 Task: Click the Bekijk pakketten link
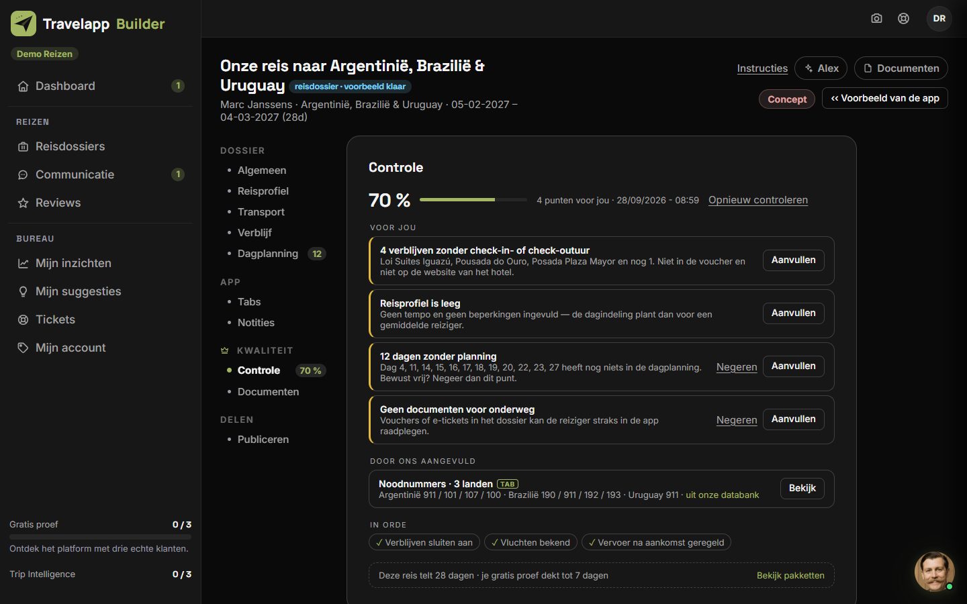point(790,576)
